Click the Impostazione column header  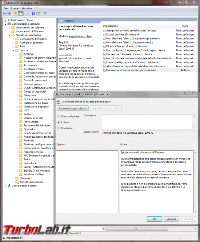[138, 26]
